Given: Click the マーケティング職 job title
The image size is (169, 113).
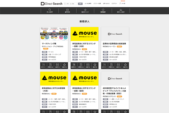Looking at the screenshot, I should 49,44.
